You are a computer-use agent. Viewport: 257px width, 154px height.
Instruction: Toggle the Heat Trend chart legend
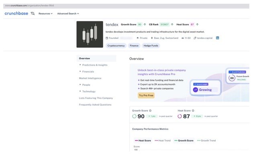click(163, 141)
